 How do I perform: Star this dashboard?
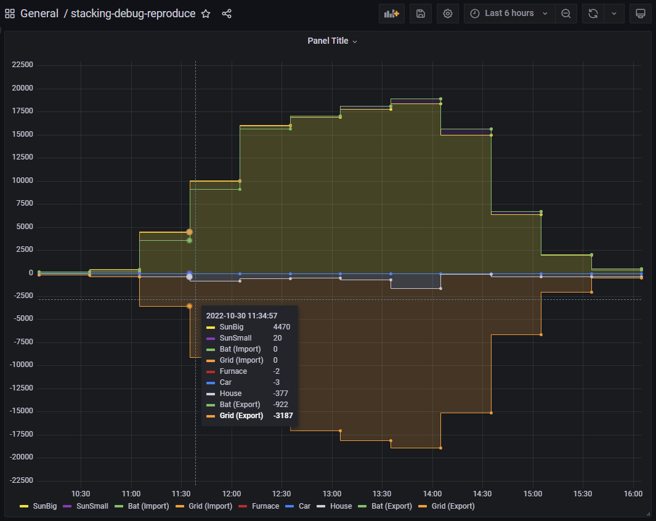(x=205, y=13)
